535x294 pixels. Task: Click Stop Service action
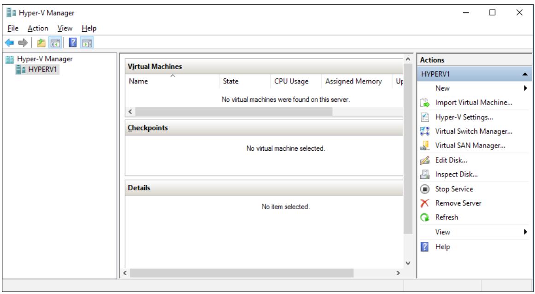[x=454, y=189]
